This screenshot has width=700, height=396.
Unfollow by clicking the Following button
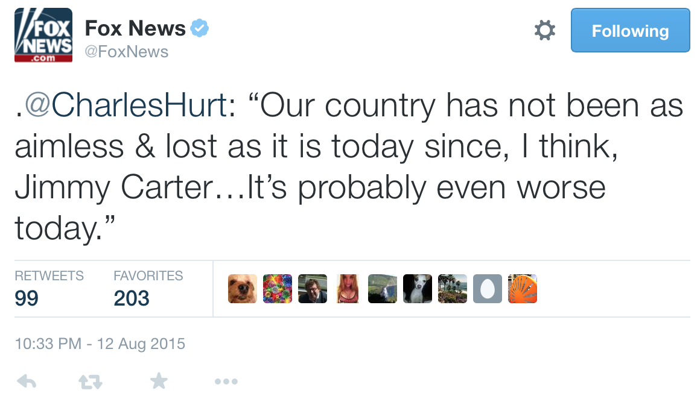click(630, 30)
